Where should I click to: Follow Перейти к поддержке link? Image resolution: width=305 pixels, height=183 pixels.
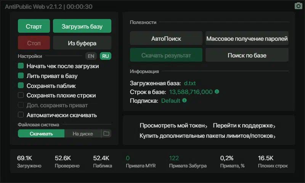tap(244, 126)
